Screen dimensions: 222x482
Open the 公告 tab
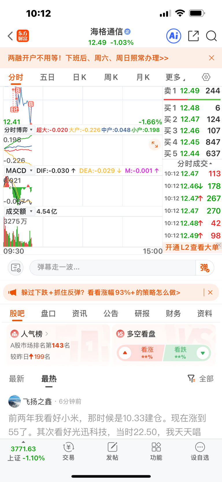pyautogui.click(x=111, y=314)
